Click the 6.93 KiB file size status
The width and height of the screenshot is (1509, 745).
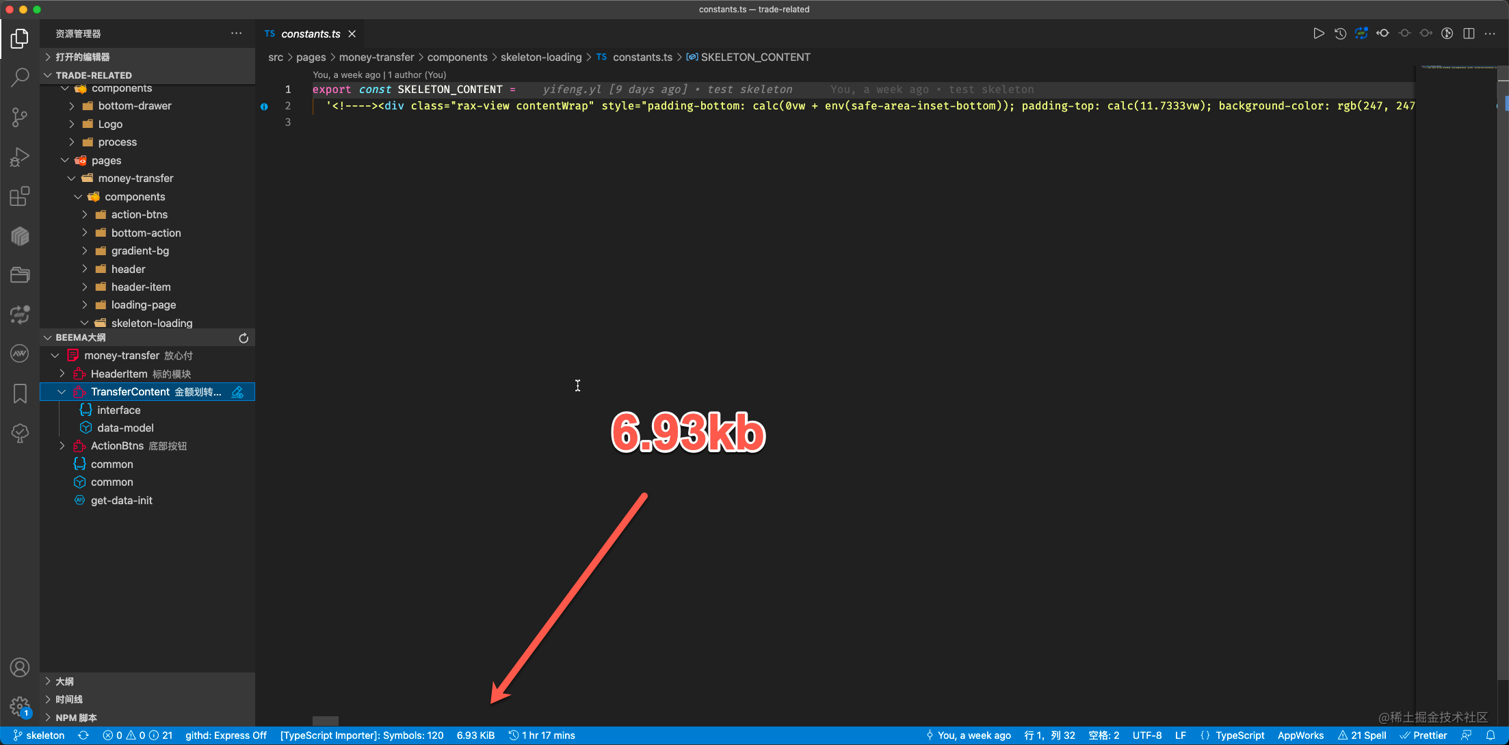[475, 735]
